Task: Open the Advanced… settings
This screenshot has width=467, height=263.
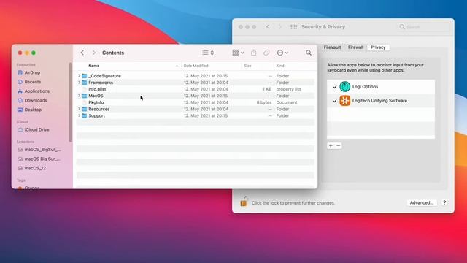Action: [422, 203]
